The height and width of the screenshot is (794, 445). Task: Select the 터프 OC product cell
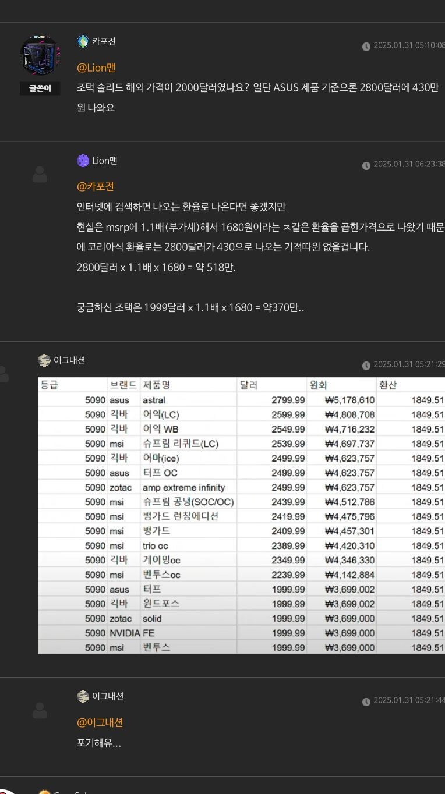[189, 473]
